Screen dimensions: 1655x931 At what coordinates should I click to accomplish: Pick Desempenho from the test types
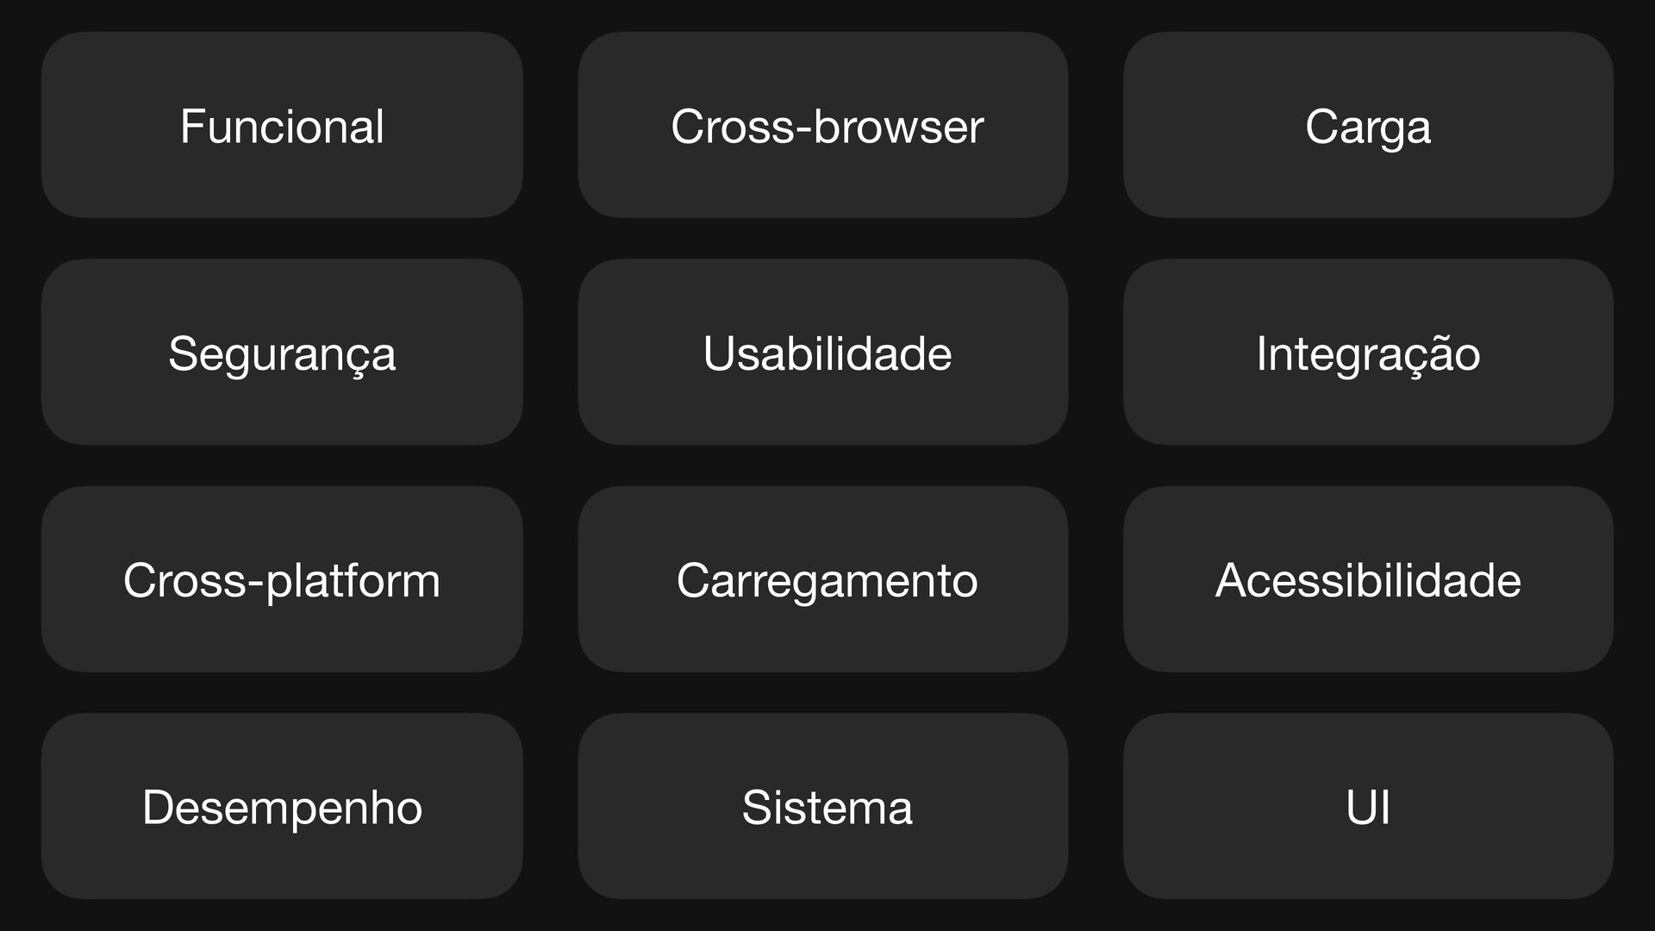282,809
